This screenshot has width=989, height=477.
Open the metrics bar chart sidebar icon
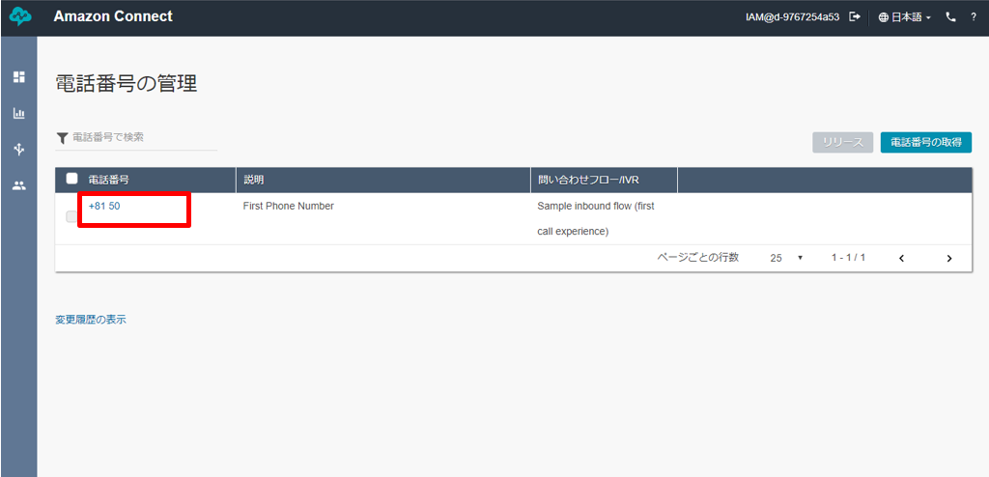[x=19, y=114]
